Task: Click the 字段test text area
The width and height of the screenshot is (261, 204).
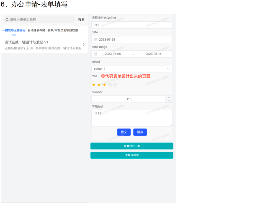Action: pos(132,118)
